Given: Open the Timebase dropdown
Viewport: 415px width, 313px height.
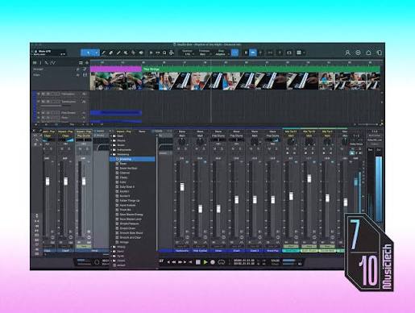Looking at the screenshot, I should [x=205, y=54].
